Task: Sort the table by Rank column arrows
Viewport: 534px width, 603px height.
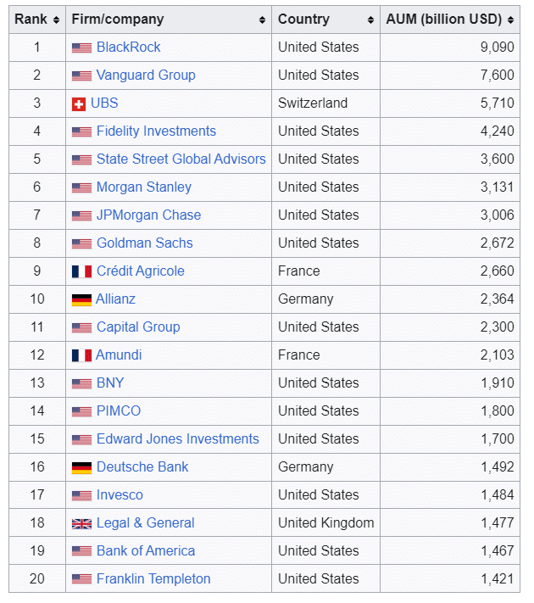Action: [x=56, y=20]
